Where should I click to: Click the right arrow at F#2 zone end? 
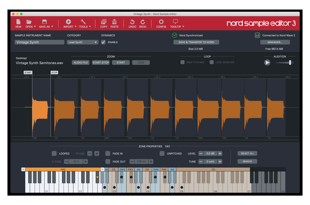(x=102, y=169)
